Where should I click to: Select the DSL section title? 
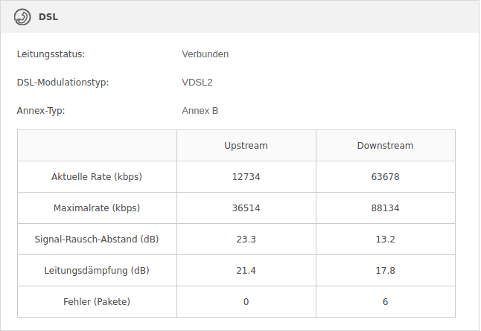48,16
